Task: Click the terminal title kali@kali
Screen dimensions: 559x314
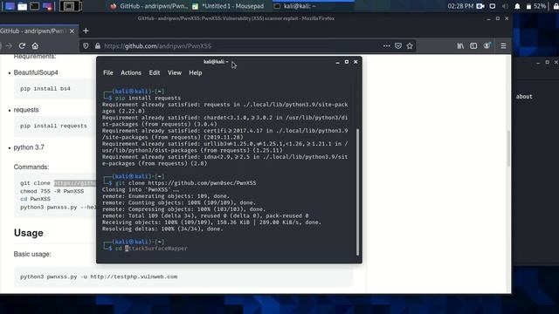Action: 216,62
